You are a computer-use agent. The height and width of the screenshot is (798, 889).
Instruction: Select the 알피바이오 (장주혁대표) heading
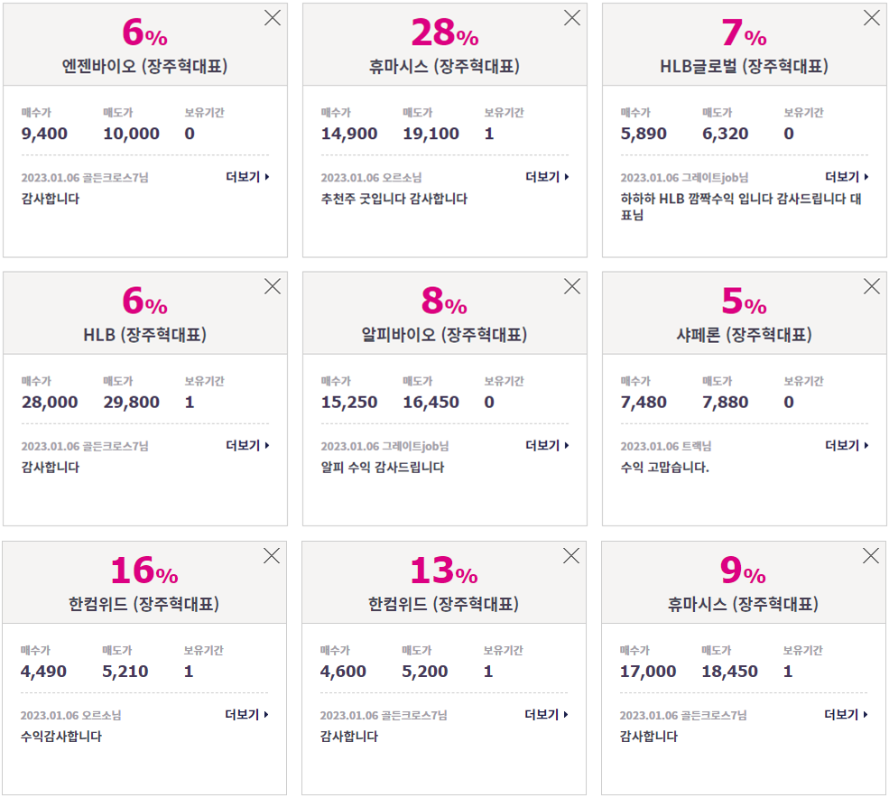point(444,335)
